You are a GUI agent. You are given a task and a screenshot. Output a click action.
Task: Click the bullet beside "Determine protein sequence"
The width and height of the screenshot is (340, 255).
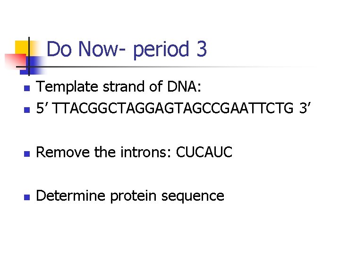coord(27,196)
